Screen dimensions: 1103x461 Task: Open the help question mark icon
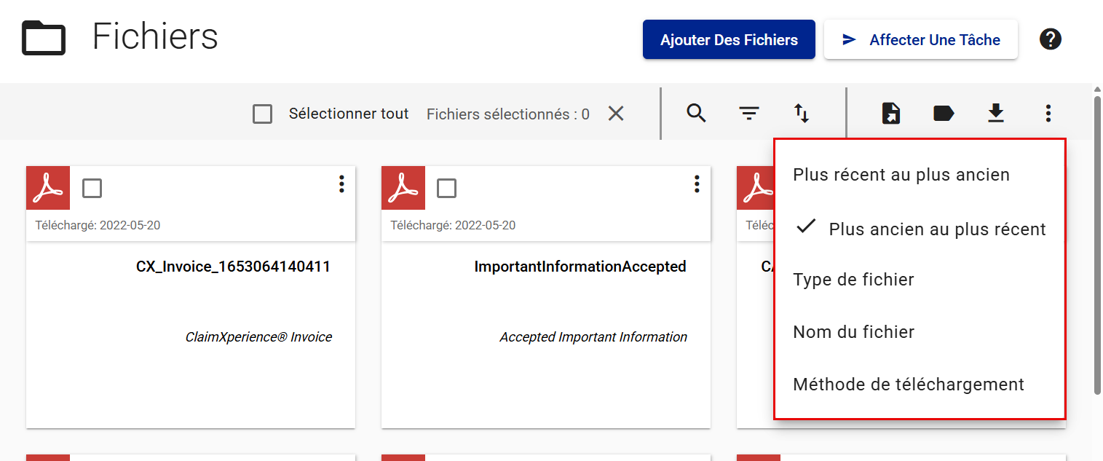1050,39
